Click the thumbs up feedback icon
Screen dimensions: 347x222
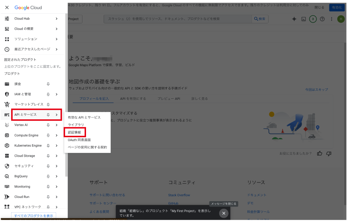pos(319,153)
